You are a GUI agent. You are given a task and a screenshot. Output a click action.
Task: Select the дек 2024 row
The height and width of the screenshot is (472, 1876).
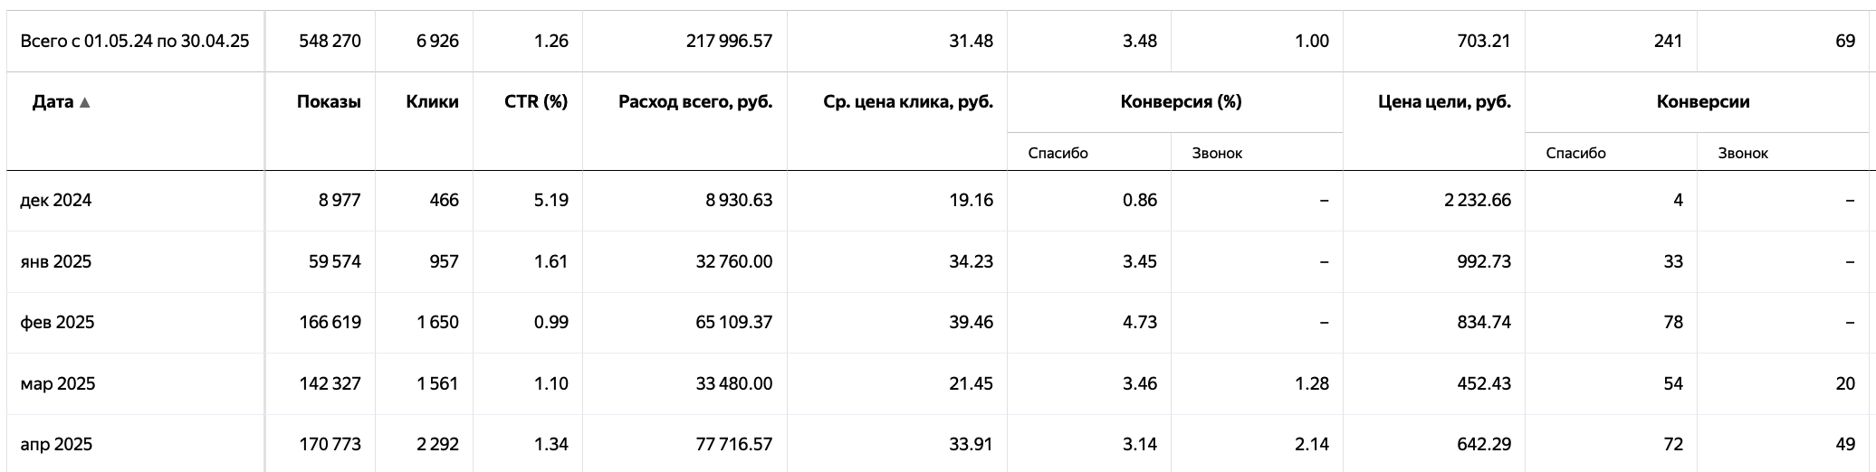pos(938,201)
